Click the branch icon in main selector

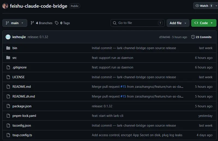(7, 23)
